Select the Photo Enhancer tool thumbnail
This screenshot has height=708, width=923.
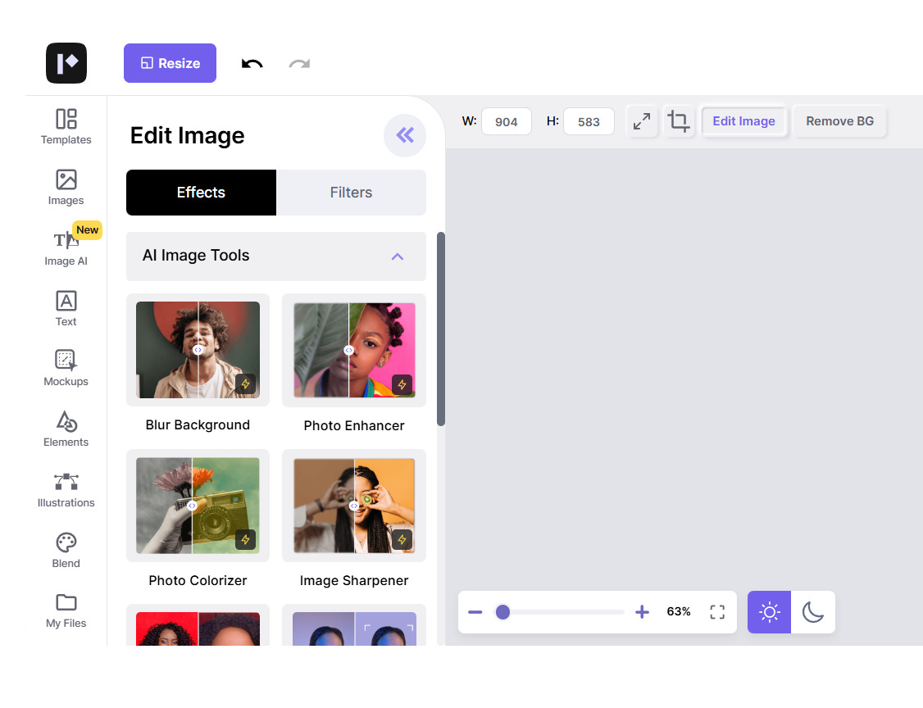tap(354, 350)
